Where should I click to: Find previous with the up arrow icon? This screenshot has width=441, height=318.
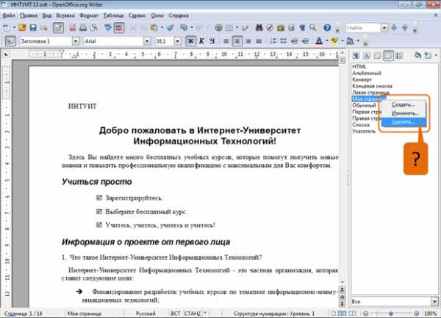click(x=405, y=27)
